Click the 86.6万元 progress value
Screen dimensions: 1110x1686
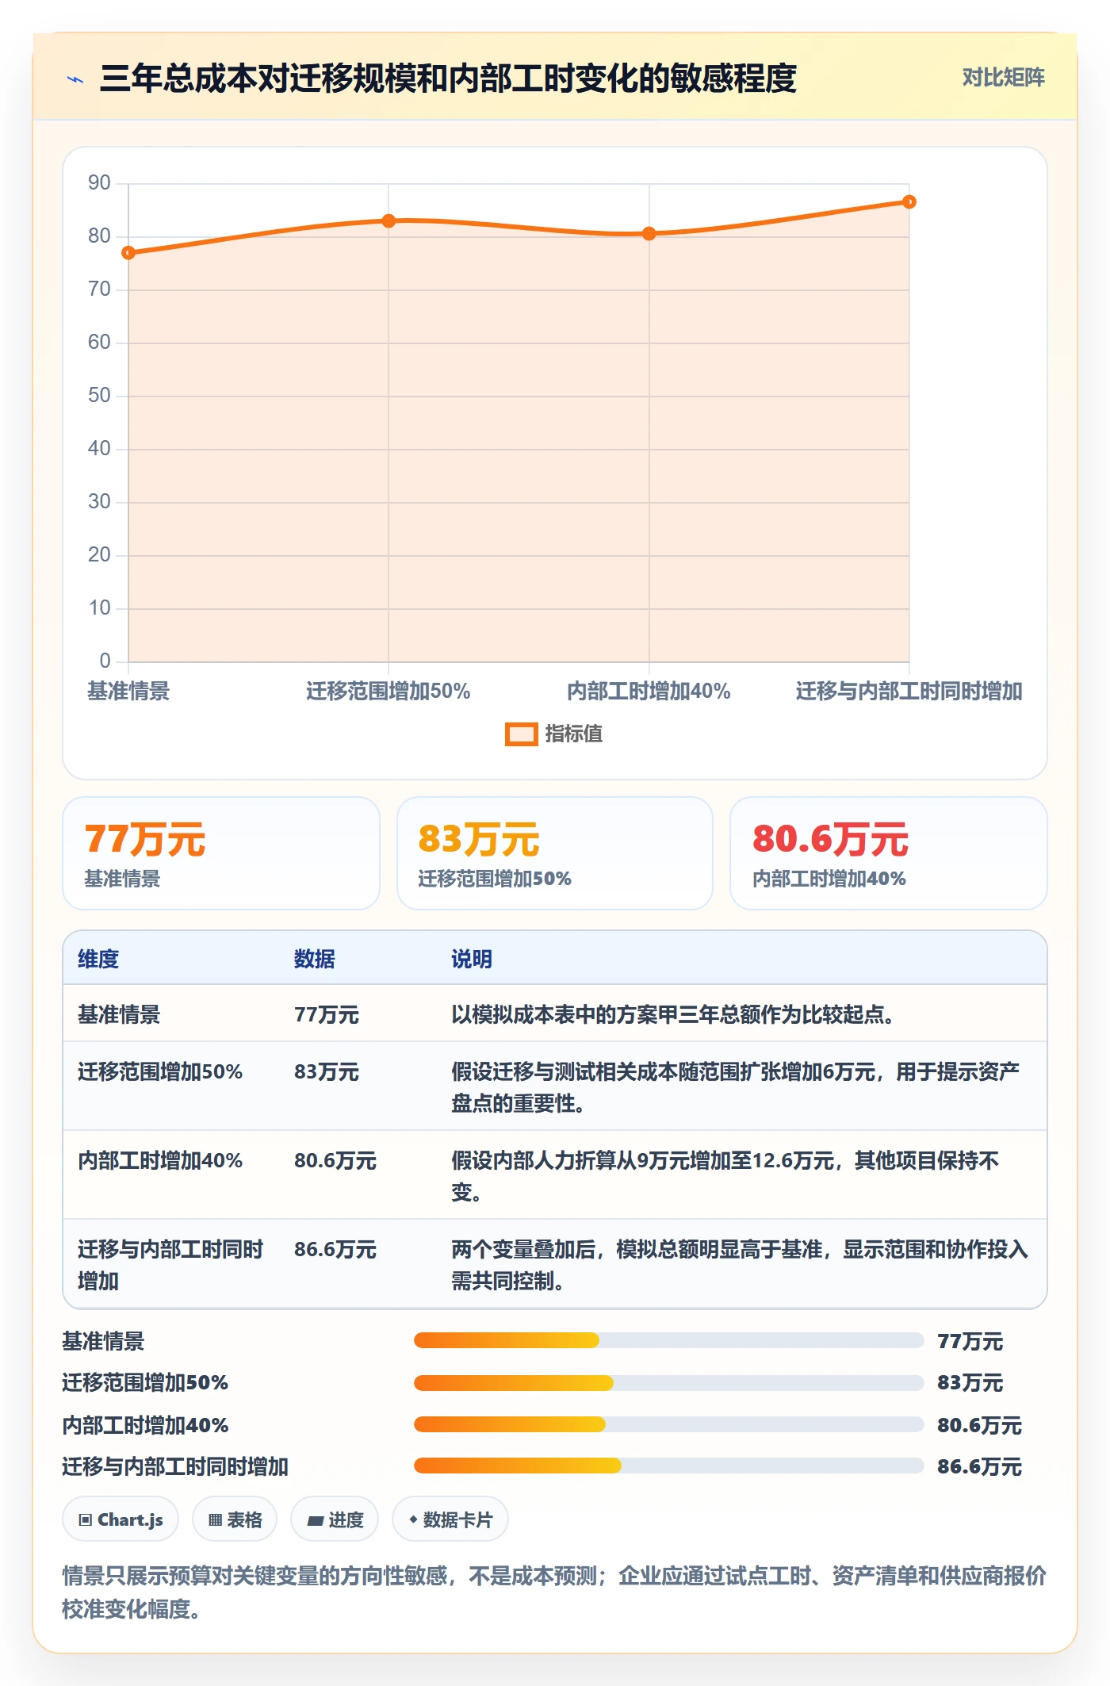click(x=979, y=1466)
